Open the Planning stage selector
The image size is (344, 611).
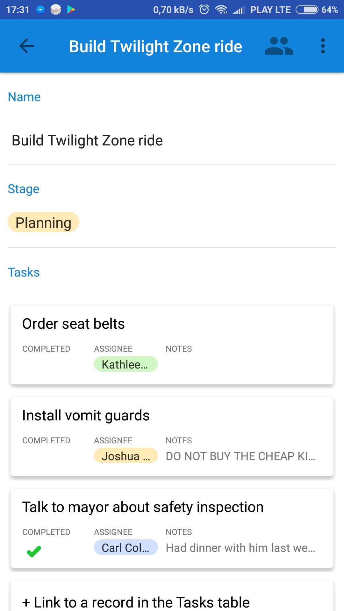(x=43, y=222)
